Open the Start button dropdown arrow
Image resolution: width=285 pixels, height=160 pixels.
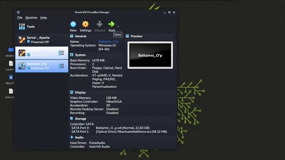[x=118, y=27]
